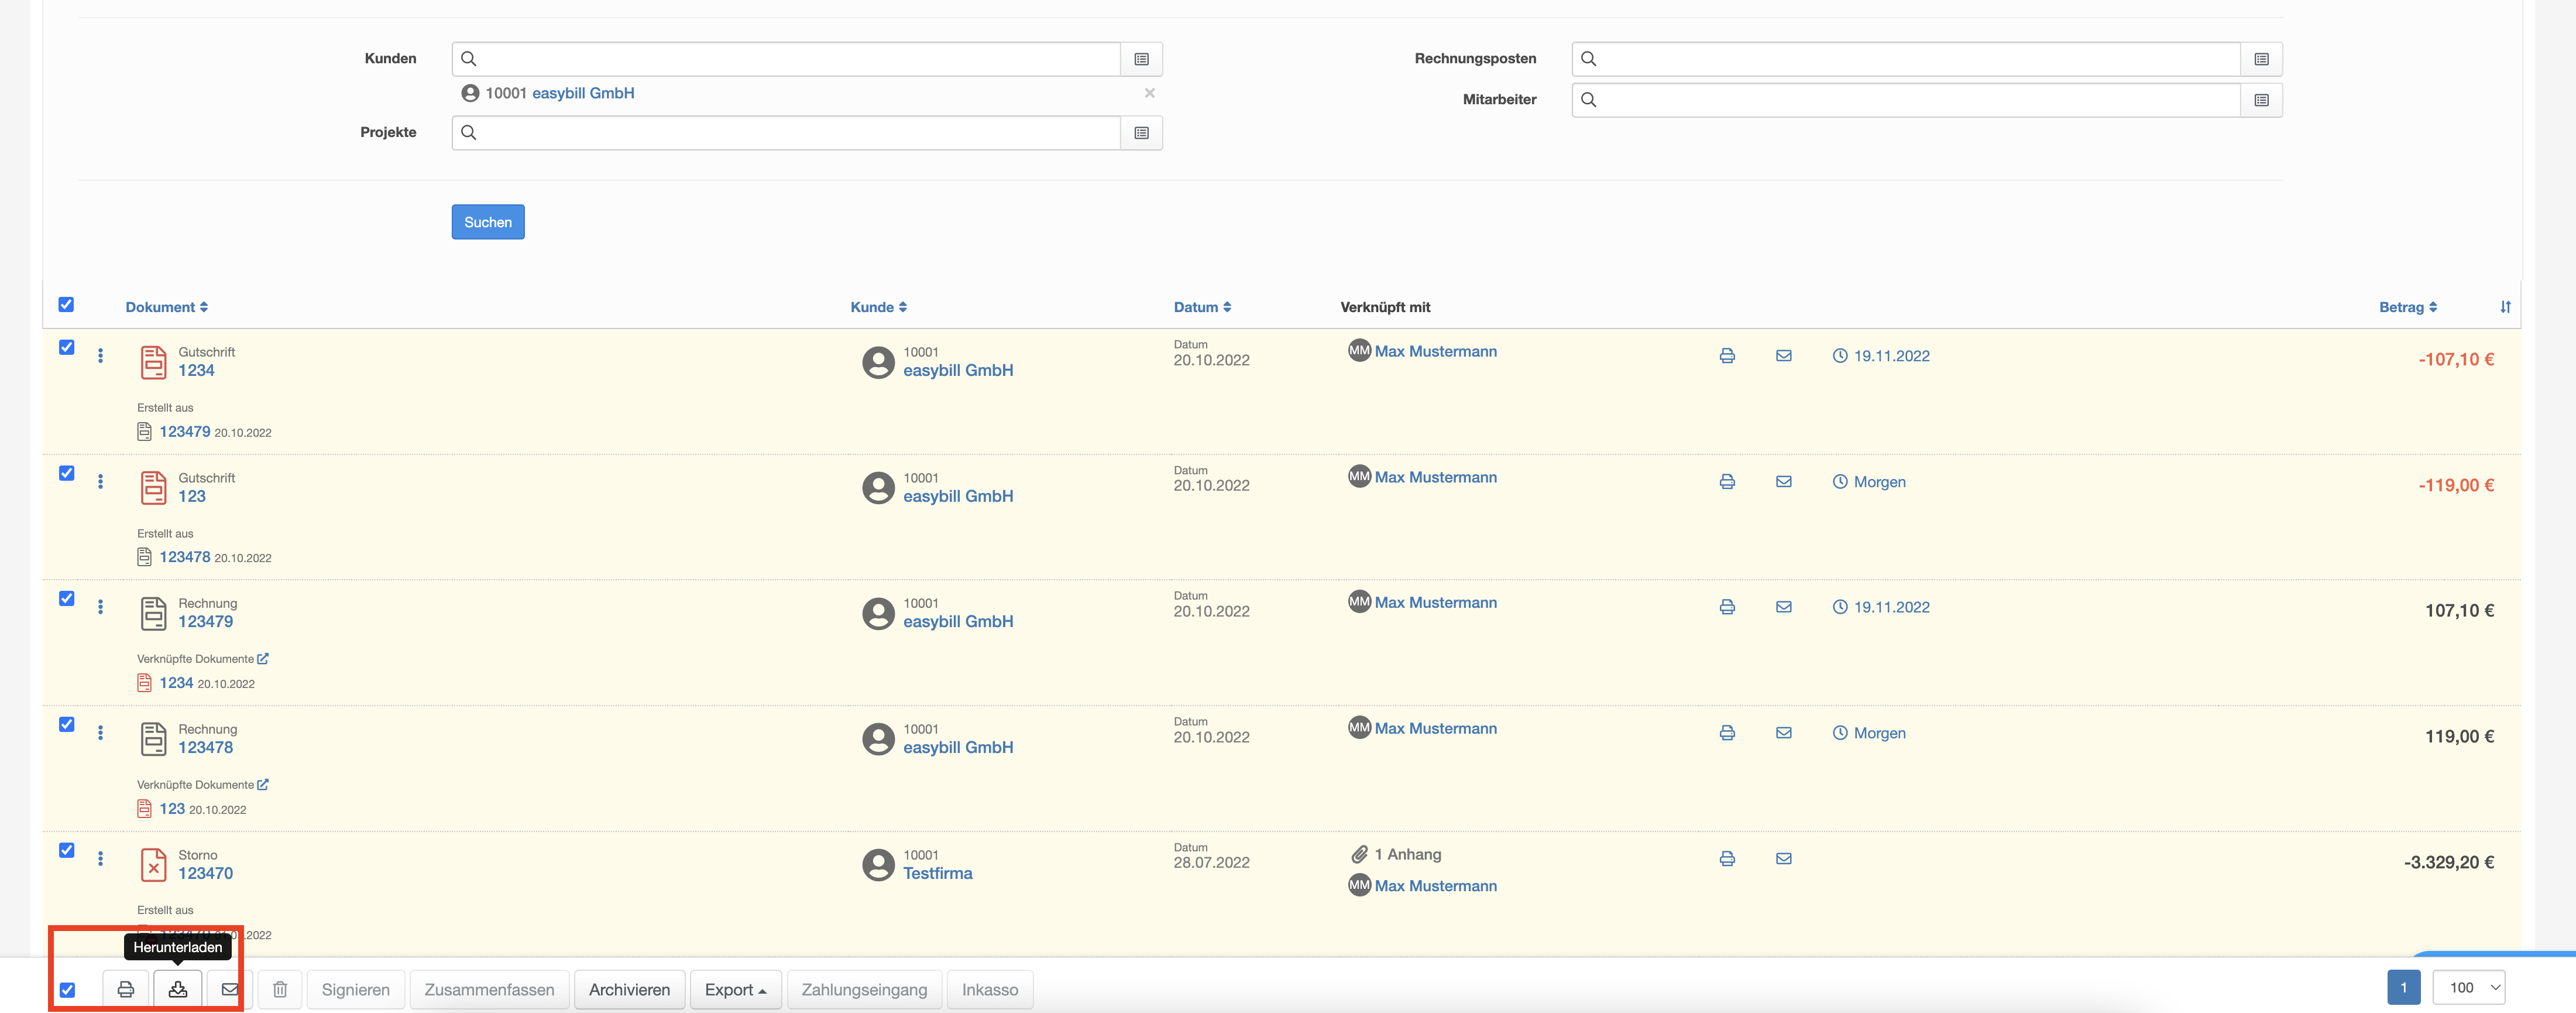Image resolution: width=2576 pixels, height=1013 pixels.
Task: Click the sort order icon next to Betrag
Action: tap(2505, 307)
